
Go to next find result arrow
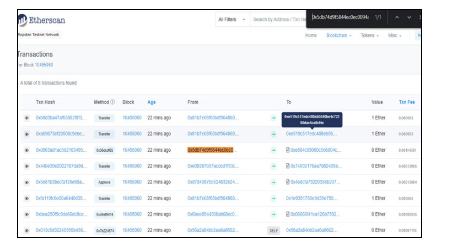pyautogui.click(x=409, y=18)
